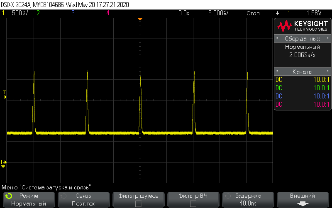This screenshot has width=332, height=208.
Task: Click the DSO-X 2024A timestamp header
Action: tap(65, 5)
